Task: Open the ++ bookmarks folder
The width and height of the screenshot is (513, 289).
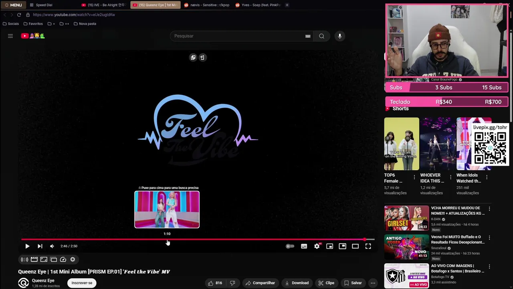Action: coord(64,24)
